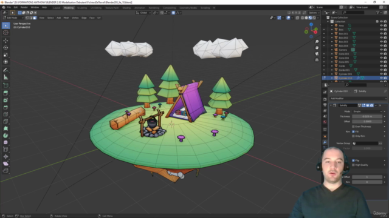Select the Bevel tool
This screenshot has height=218, width=389.
pos(5,107)
